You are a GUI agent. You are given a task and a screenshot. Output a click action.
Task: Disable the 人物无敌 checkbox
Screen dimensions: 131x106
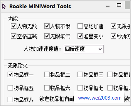(x=14, y=26)
